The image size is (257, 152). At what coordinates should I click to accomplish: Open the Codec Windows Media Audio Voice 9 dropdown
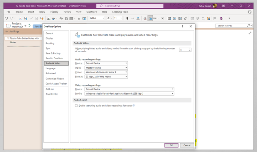(106, 72)
